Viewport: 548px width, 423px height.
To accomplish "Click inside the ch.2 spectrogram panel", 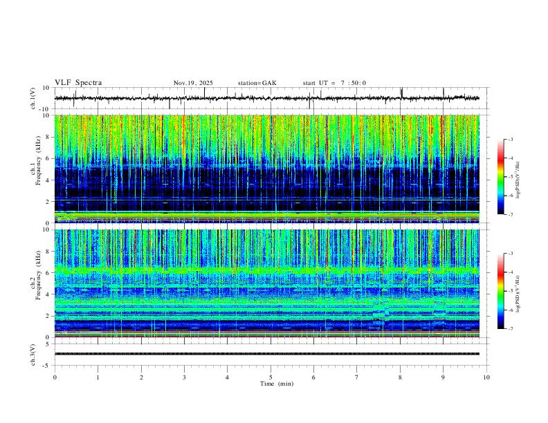I will coord(267,283).
